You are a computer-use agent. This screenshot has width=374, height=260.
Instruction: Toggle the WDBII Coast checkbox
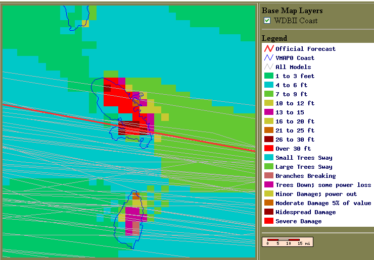click(267, 21)
